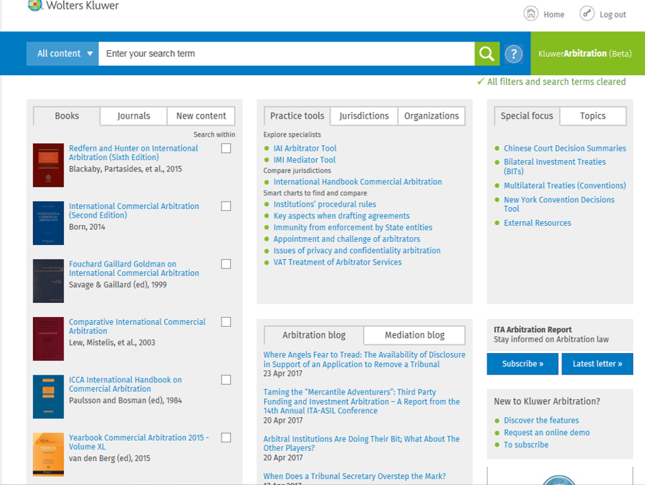Tick the Fouchard Gaillard Goldman checkbox
This screenshot has height=485, width=645.
coord(226,264)
